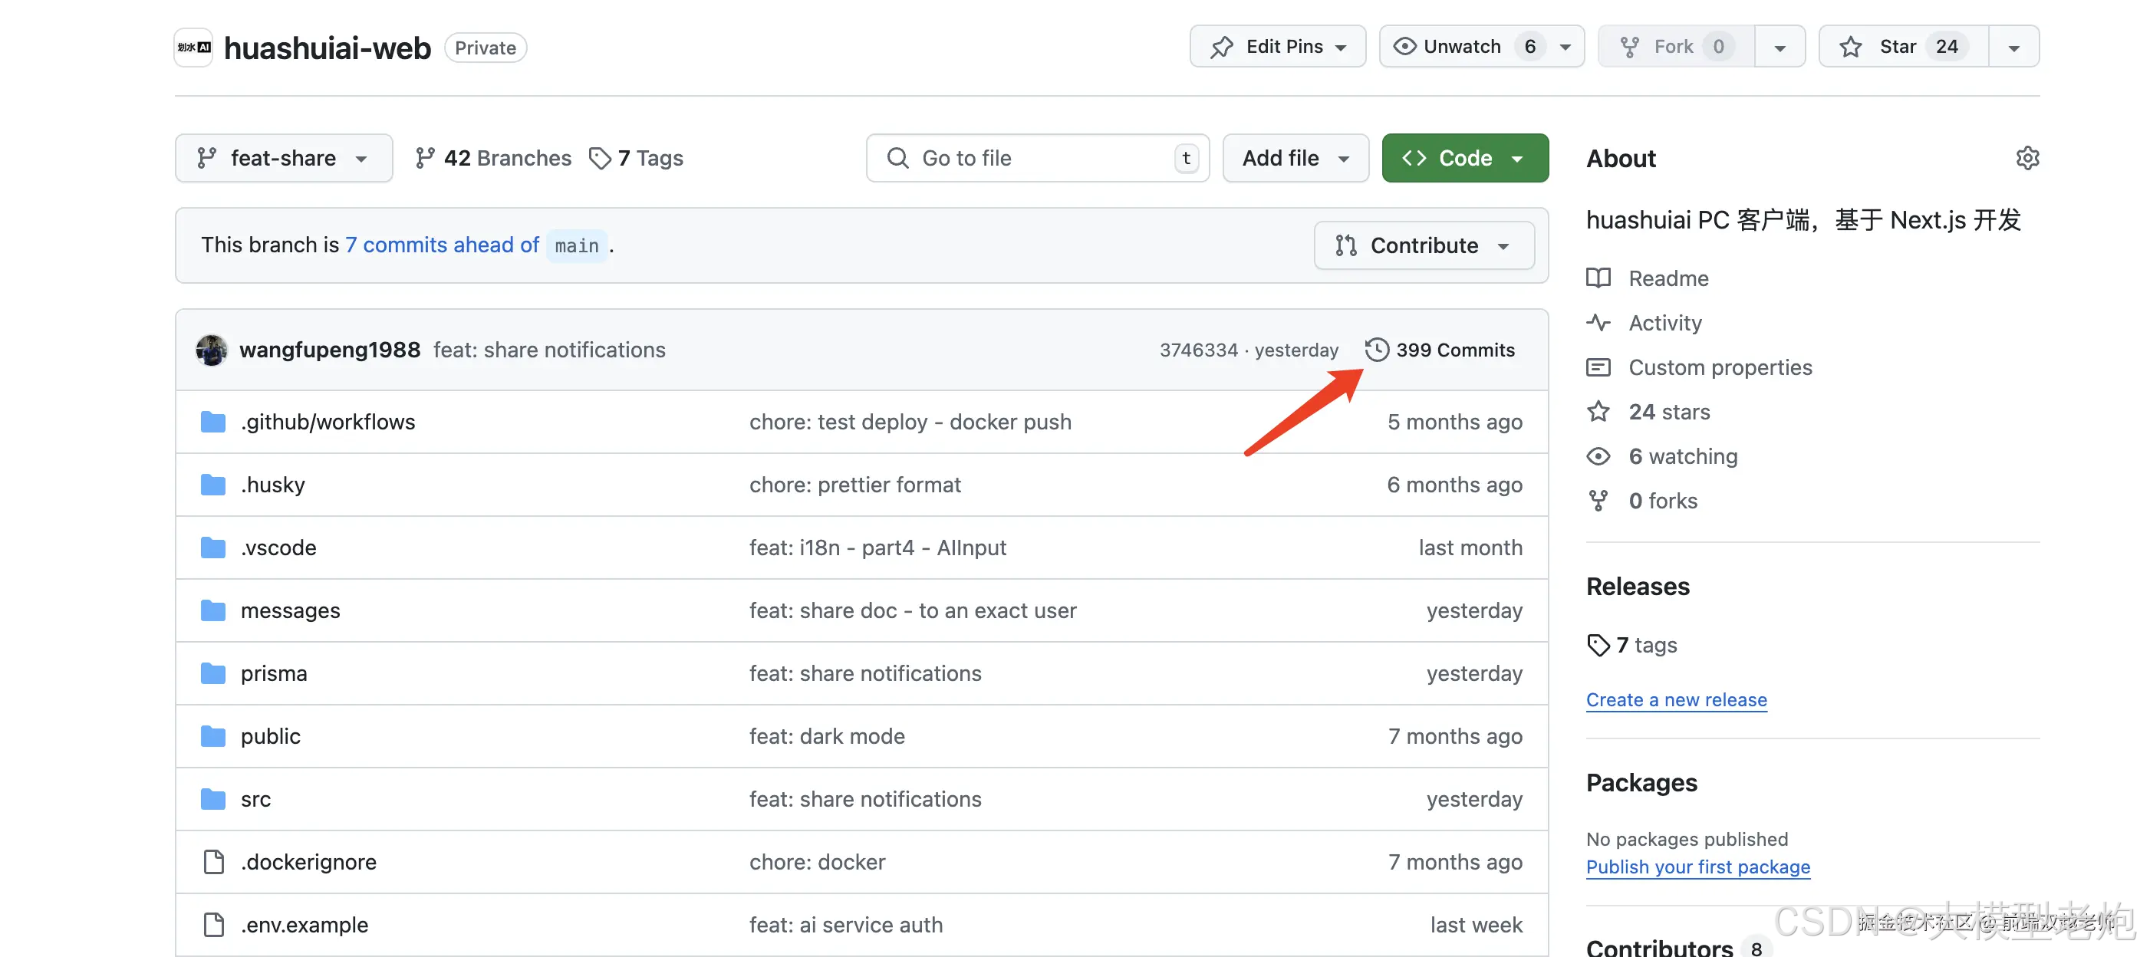Open the feat-share branch selector
Screen dimensions: 2140x957
pyautogui.click(x=283, y=158)
